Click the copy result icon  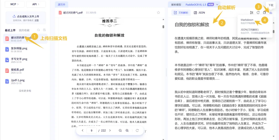click(x=265, y=13)
